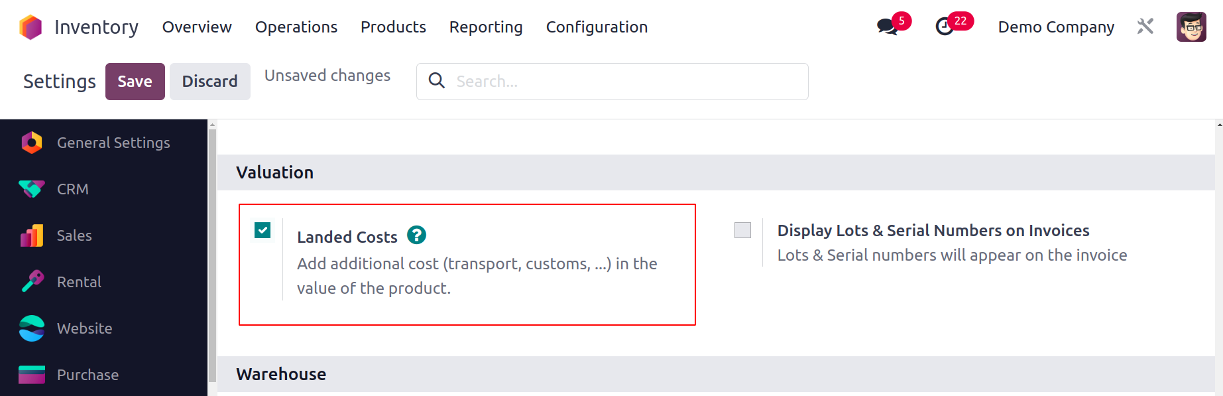
Task: Open the activities clock icon
Action: coord(945,27)
